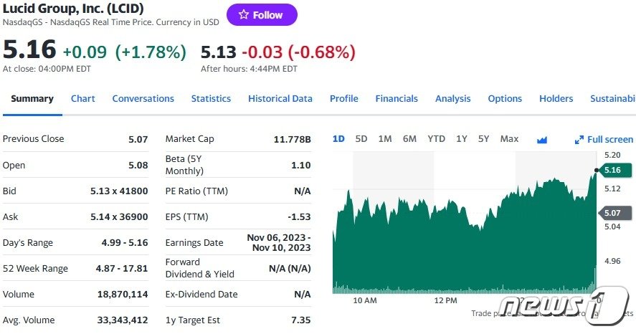The image size is (636, 334).
Task: Open the Options tab
Action: click(x=505, y=99)
